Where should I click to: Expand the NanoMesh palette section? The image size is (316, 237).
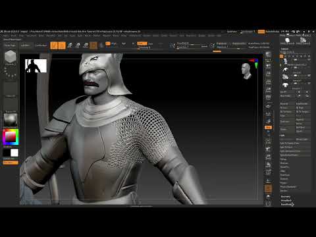(286, 204)
